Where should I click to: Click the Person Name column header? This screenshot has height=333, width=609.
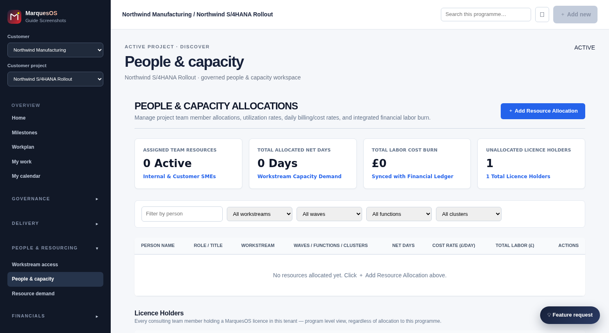point(158,245)
